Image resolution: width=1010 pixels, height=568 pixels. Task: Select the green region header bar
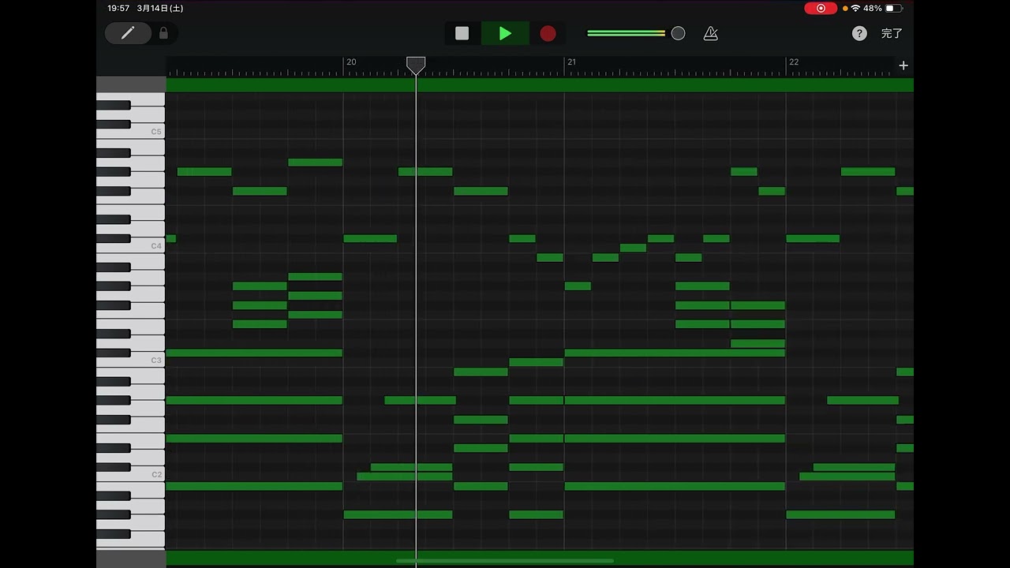point(540,84)
